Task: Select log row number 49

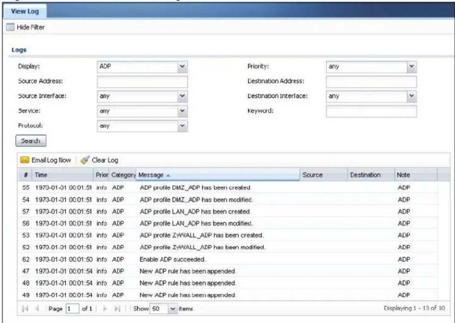Action: [227, 295]
